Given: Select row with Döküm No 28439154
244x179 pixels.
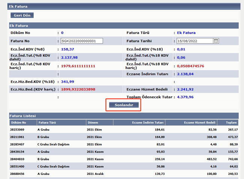Looking at the screenshot, I should pyautogui.click(x=124, y=152).
